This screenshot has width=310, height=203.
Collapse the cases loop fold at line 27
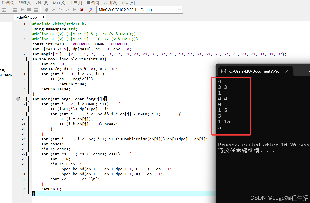[28, 154]
